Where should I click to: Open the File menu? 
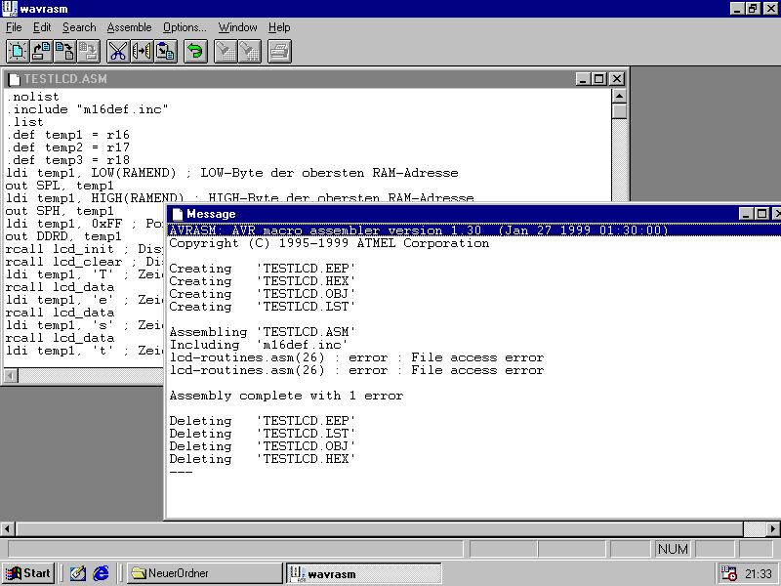click(x=14, y=27)
